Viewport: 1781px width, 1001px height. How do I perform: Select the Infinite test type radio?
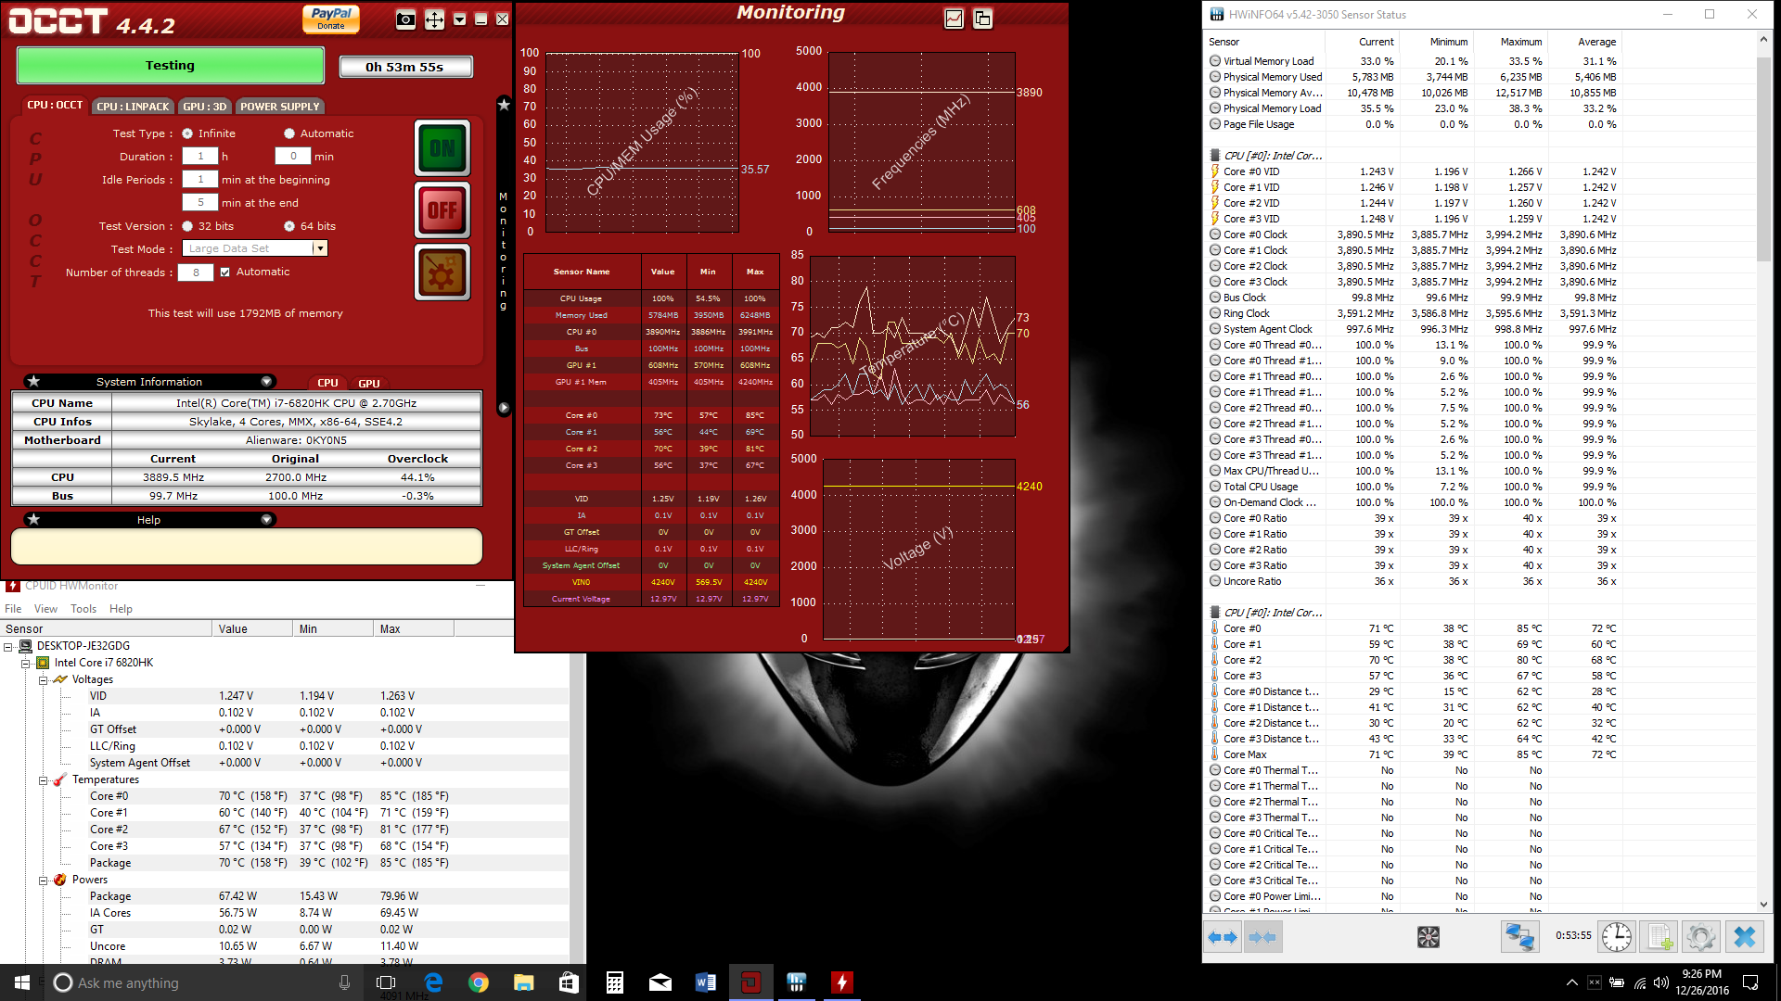187,133
